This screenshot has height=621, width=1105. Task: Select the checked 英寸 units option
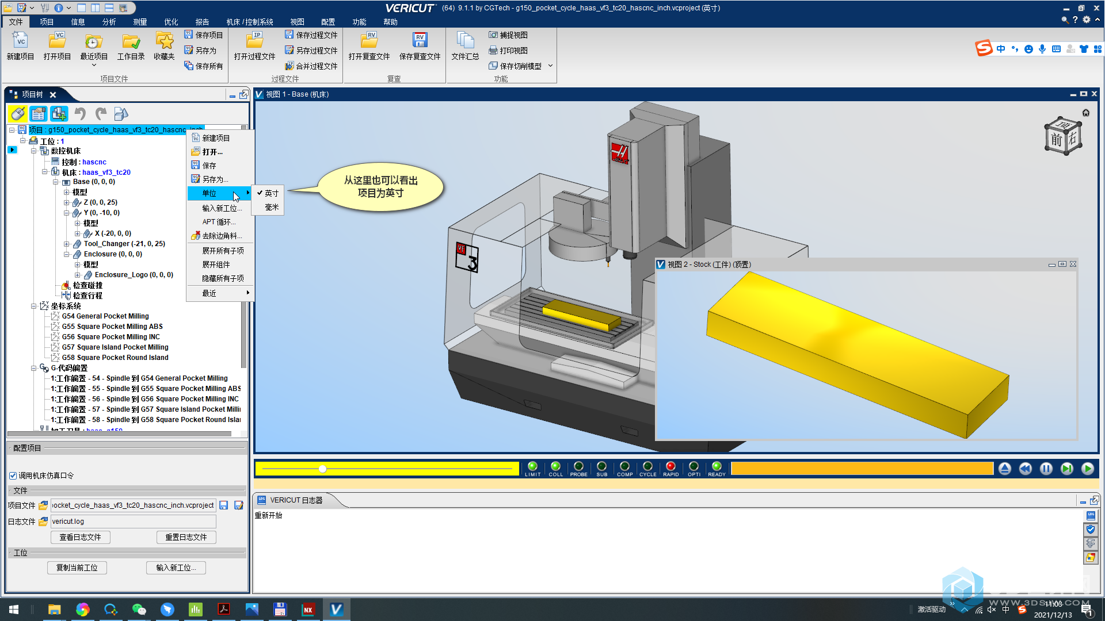click(x=268, y=193)
